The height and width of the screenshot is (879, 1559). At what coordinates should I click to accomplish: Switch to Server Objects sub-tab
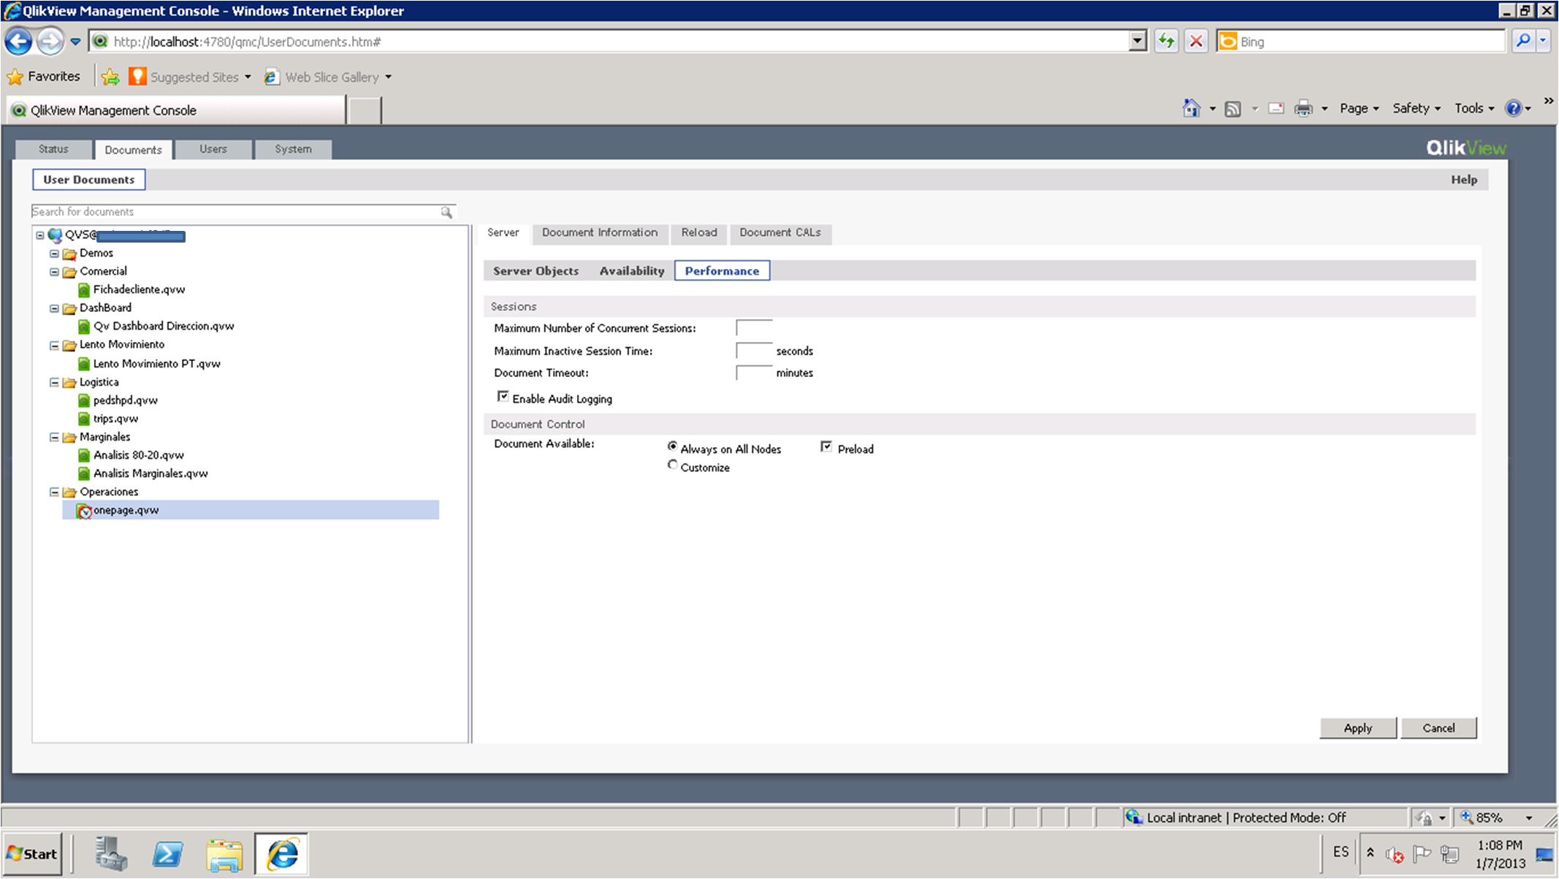click(535, 271)
